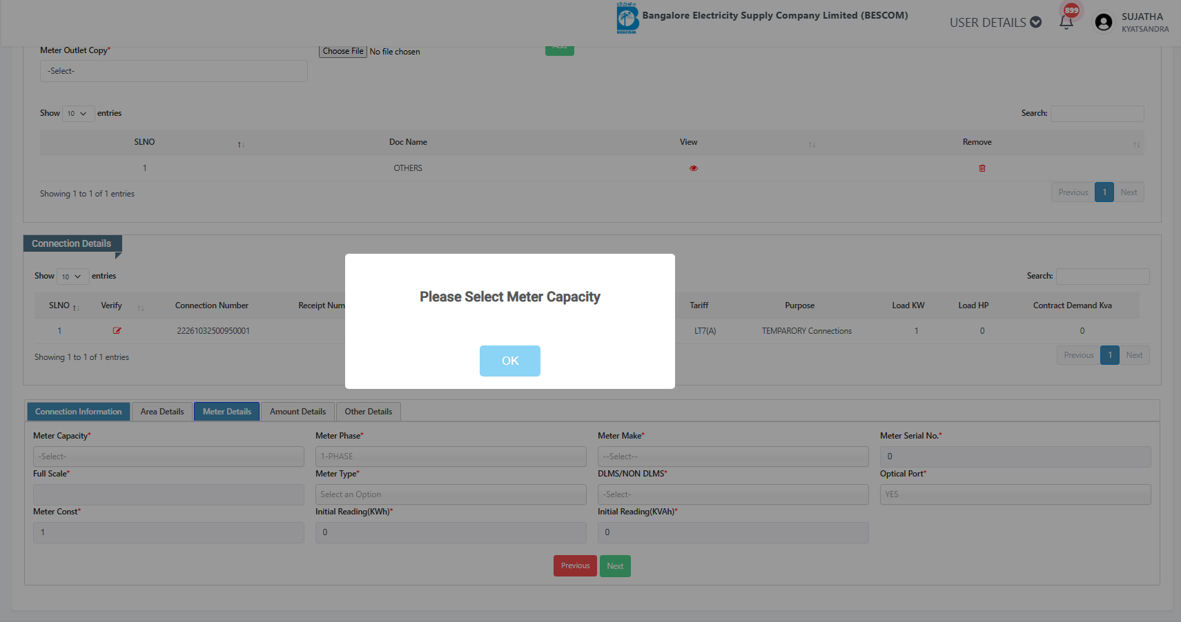1181x622 pixels.
Task: Click the red Previous button below meter form
Action: [x=575, y=566]
